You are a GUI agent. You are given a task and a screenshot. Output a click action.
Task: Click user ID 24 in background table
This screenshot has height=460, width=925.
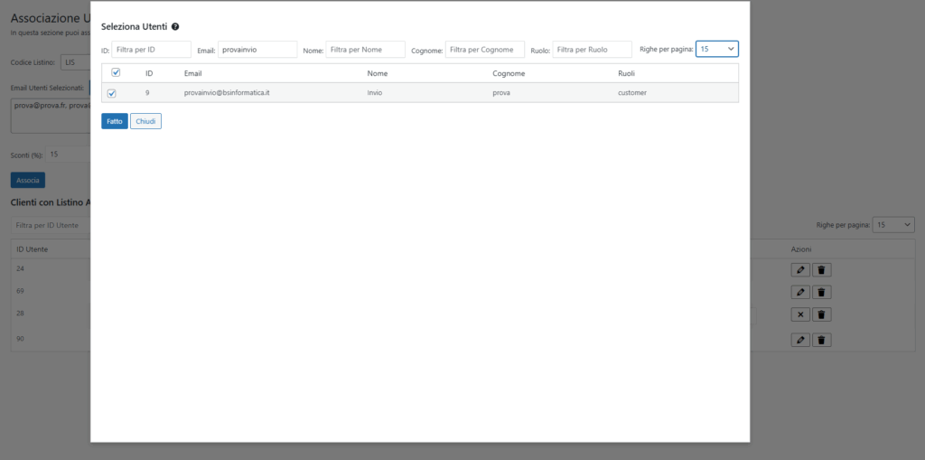(x=20, y=268)
